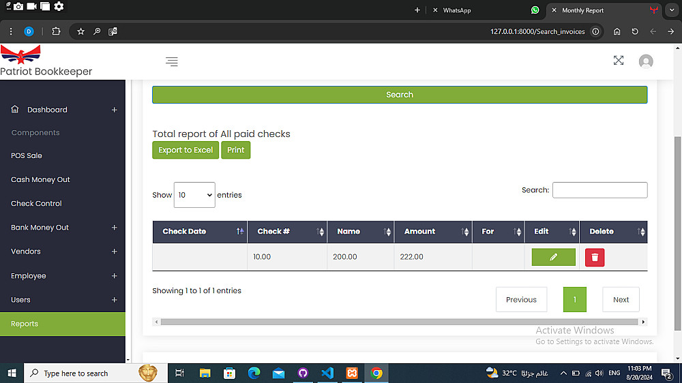
Task: Switch to the Monthly Report tab
Action: [604, 10]
